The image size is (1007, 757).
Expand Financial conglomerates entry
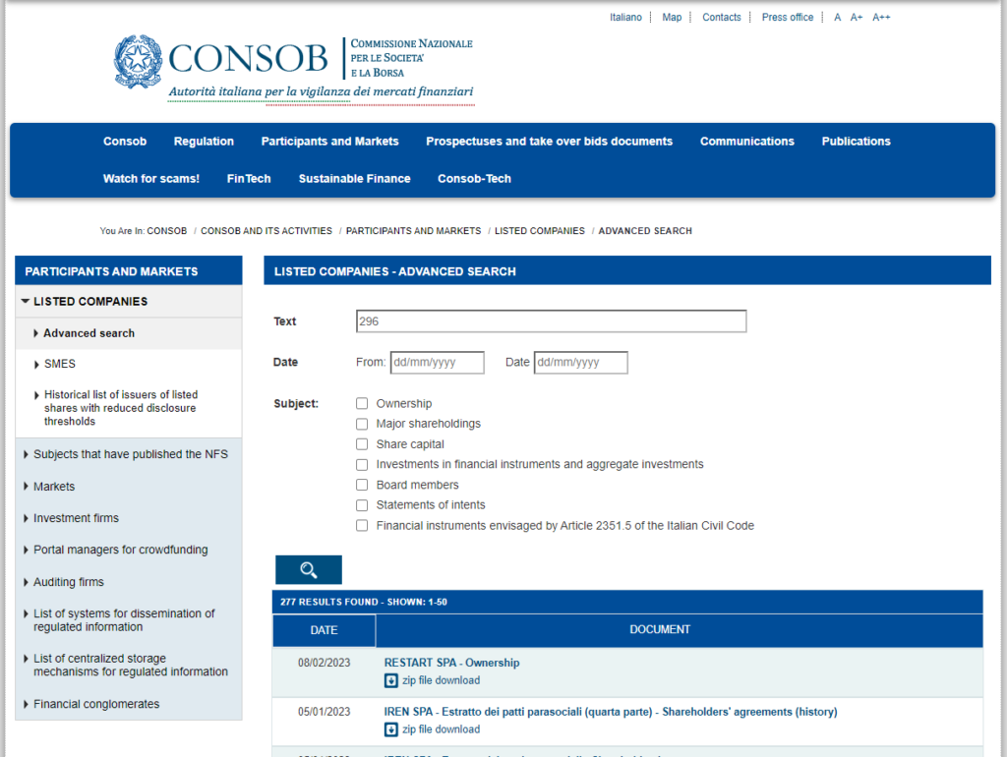tap(26, 704)
